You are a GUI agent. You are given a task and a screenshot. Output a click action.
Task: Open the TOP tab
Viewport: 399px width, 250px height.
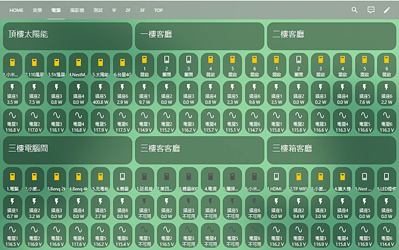pos(158,11)
